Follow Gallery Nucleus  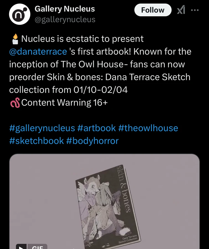153,10
